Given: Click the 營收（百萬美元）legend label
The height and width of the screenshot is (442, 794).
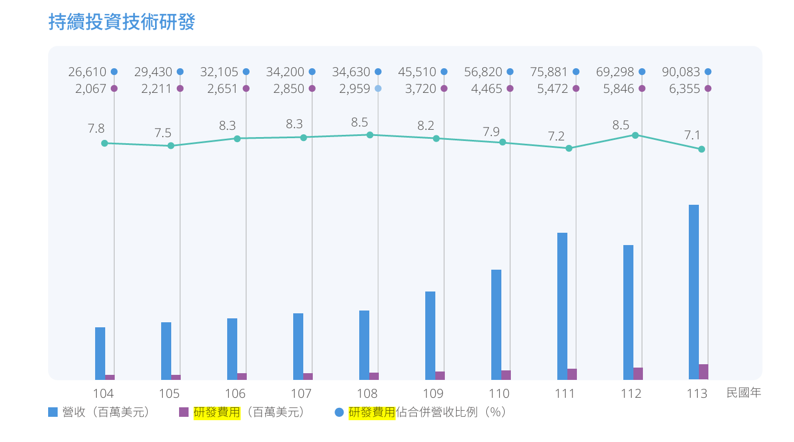Looking at the screenshot, I should point(107,412).
